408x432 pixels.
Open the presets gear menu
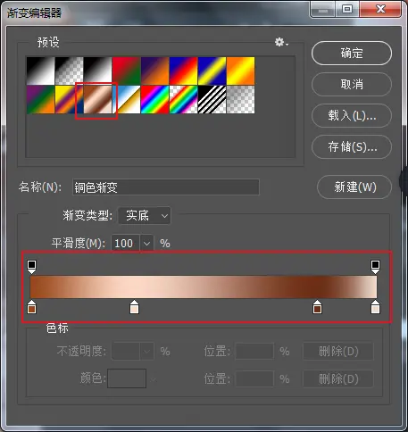[x=281, y=42]
